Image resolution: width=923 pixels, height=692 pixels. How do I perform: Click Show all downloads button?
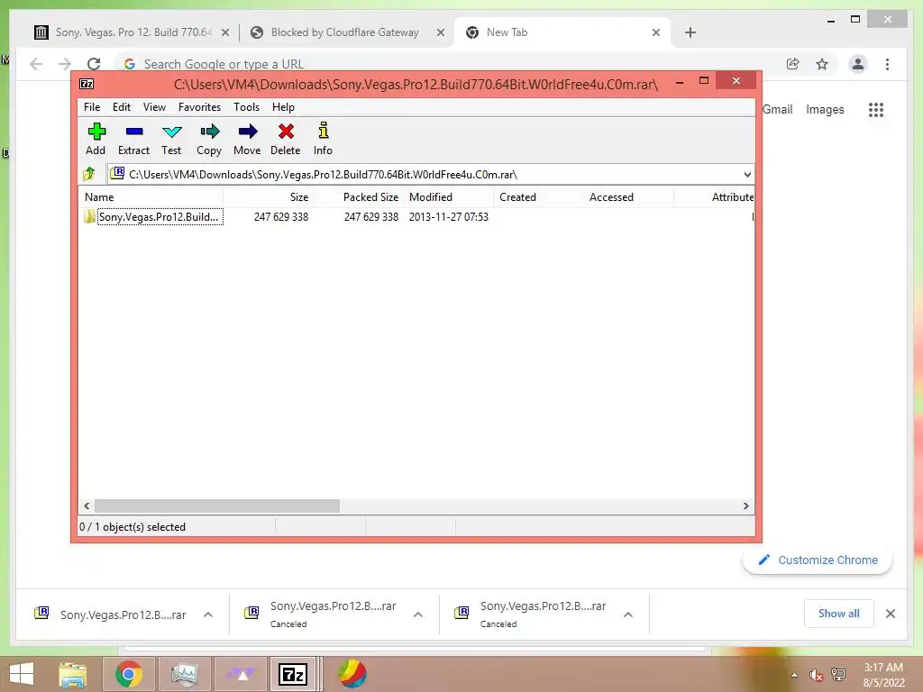(838, 614)
